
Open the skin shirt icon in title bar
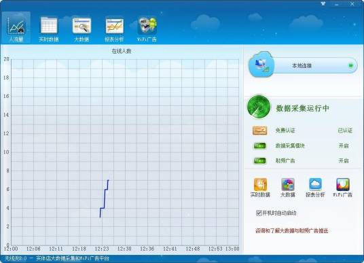pos(323,3)
